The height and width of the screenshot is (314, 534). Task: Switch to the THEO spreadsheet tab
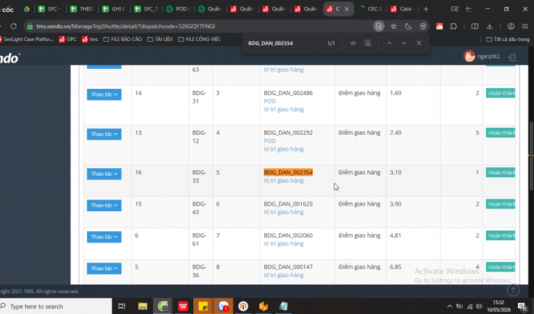[82, 9]
